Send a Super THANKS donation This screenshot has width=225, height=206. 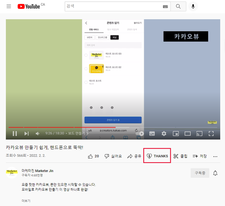point(157,156)
